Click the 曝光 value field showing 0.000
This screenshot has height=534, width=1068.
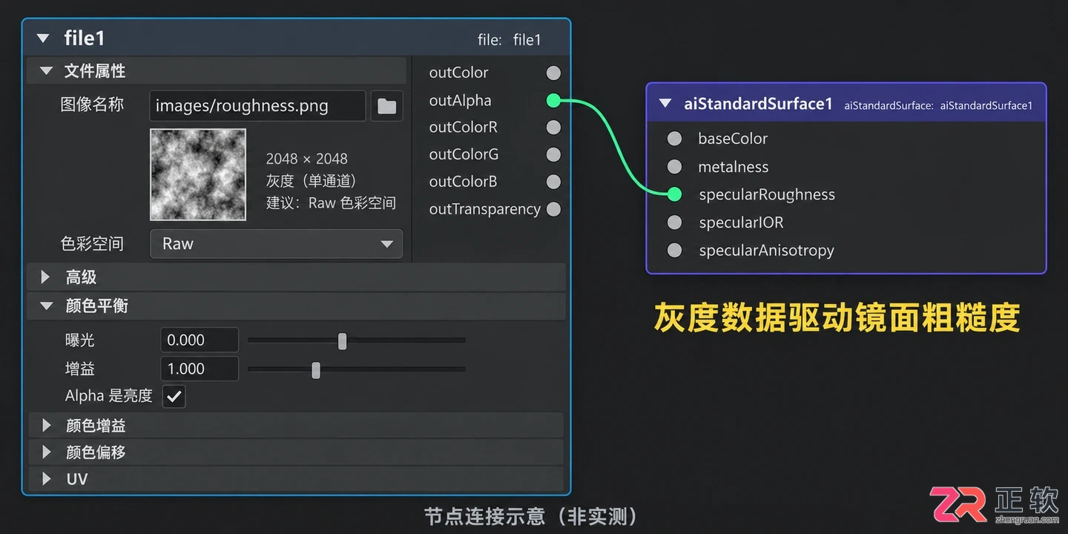pos(200,340)
